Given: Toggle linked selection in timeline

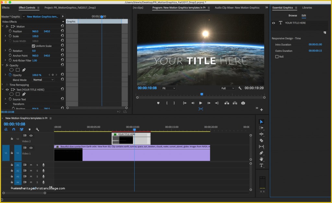Looking at the screenshot, I should 21,130.
